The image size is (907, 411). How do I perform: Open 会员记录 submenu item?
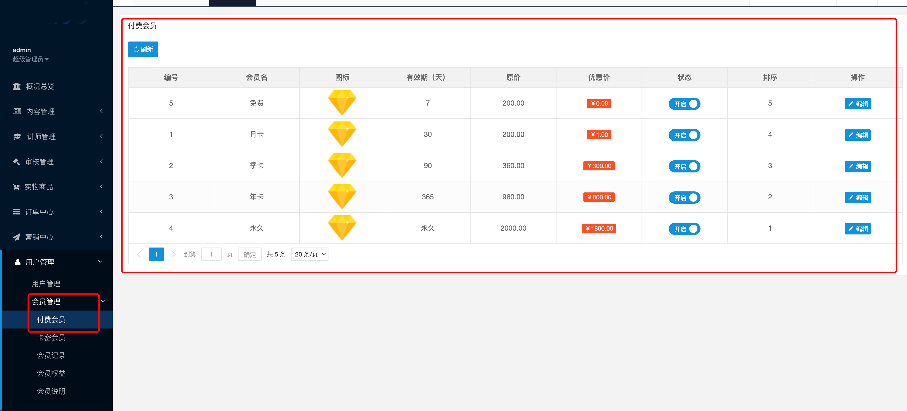click(51, 355)
